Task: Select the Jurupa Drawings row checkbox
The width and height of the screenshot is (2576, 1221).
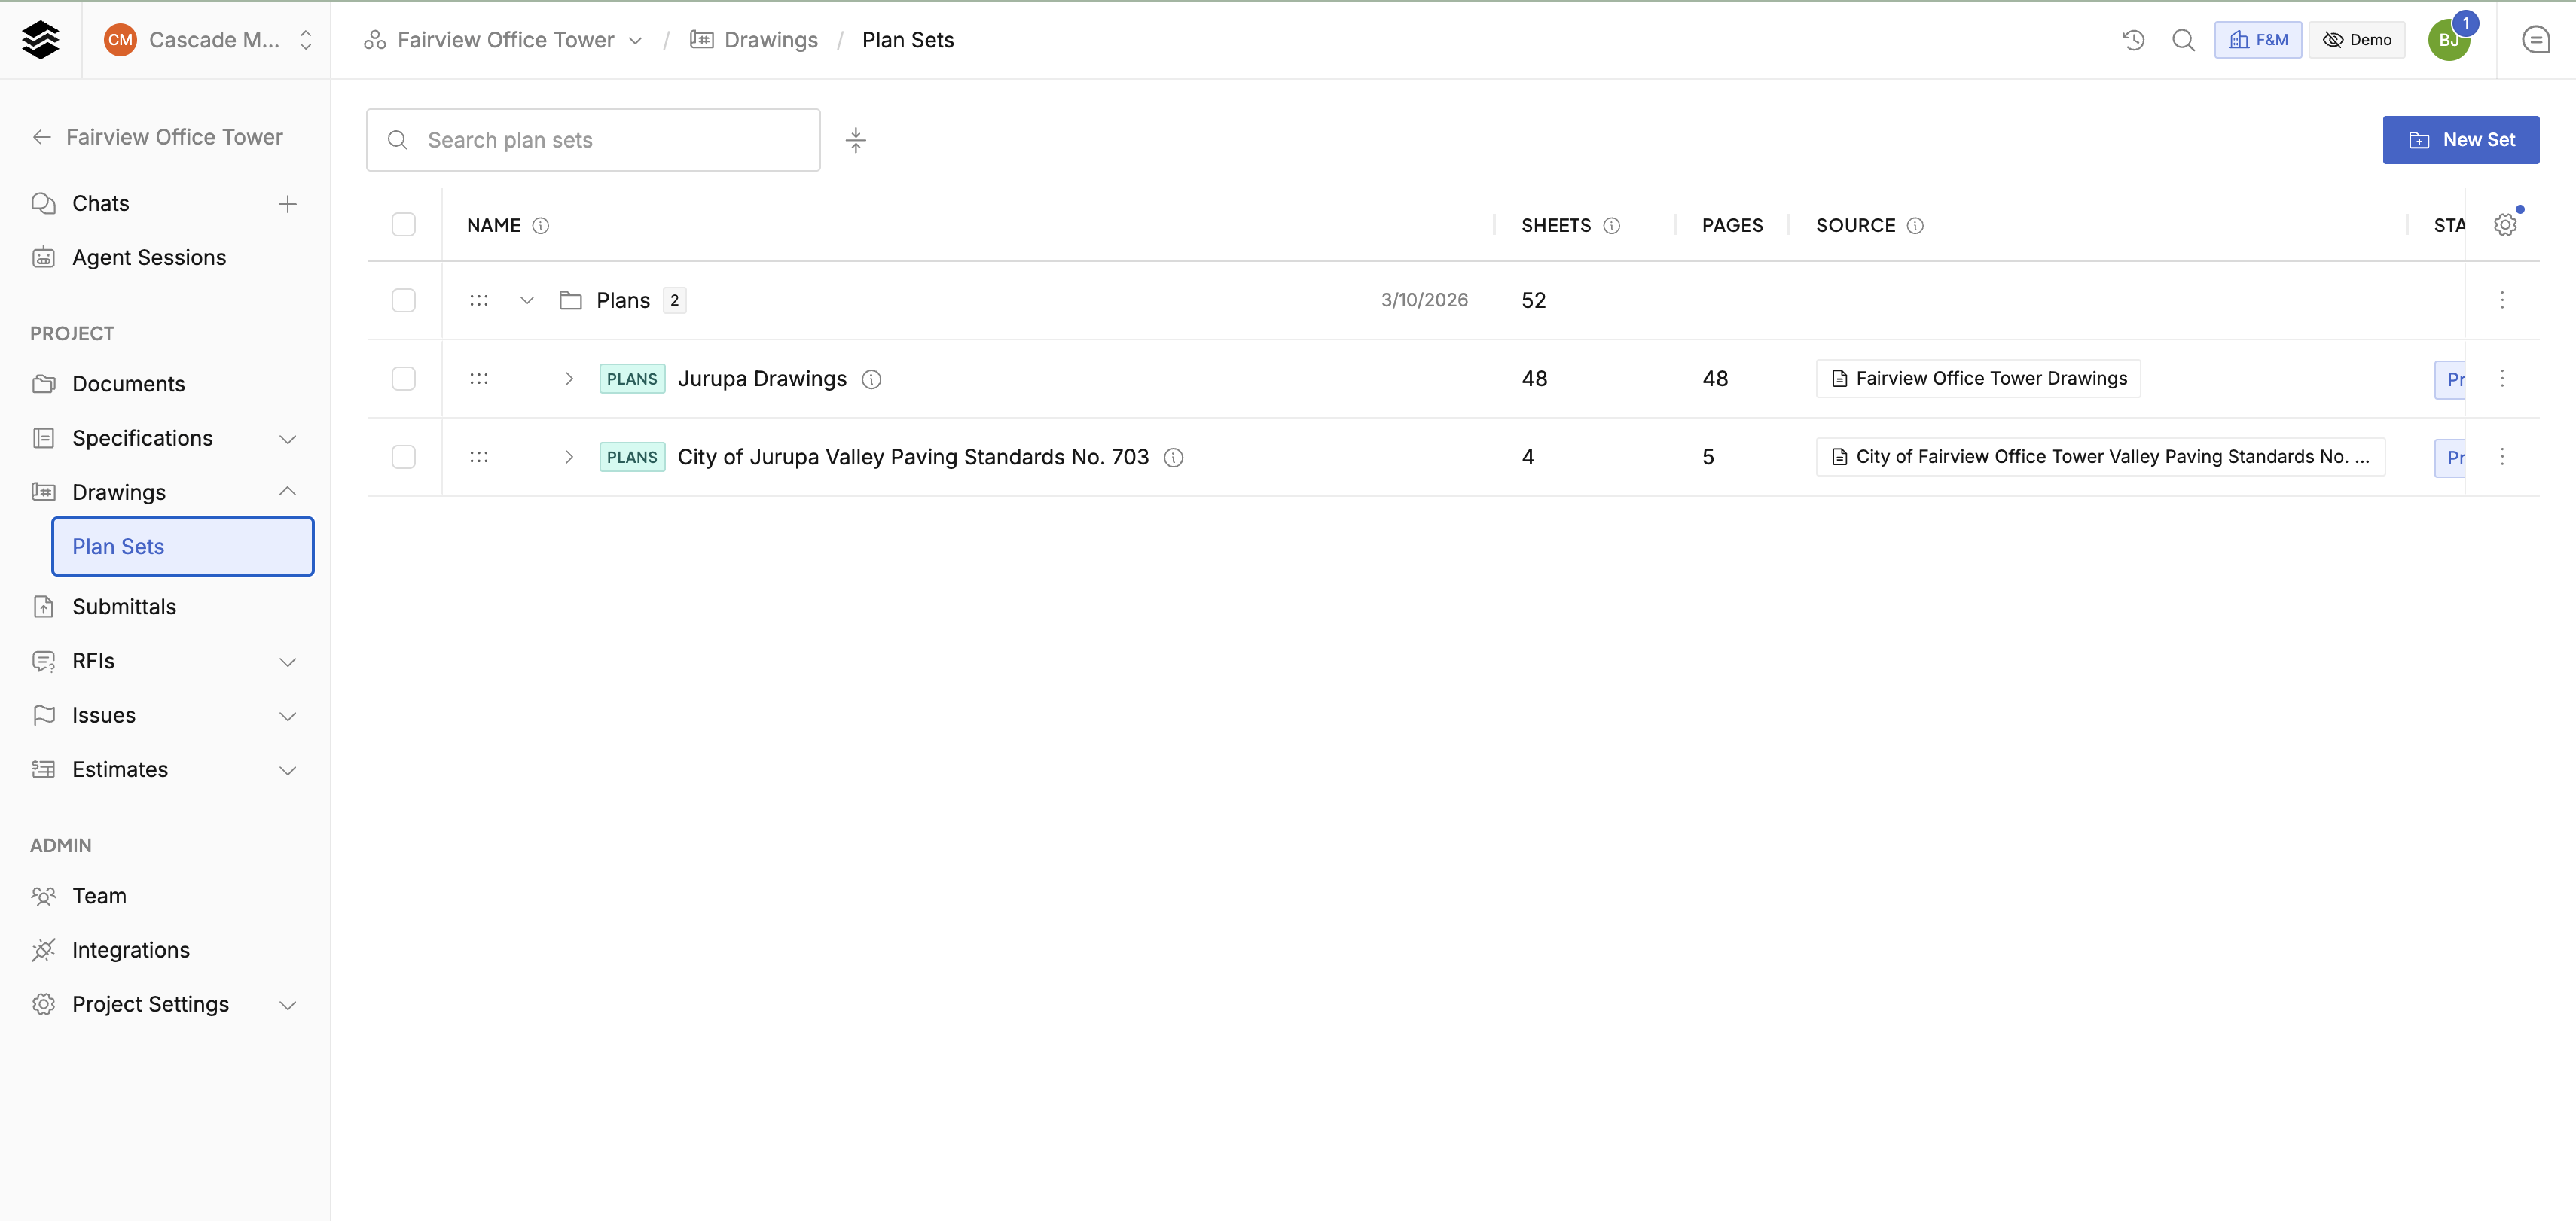Action: (x=403, y=379)
